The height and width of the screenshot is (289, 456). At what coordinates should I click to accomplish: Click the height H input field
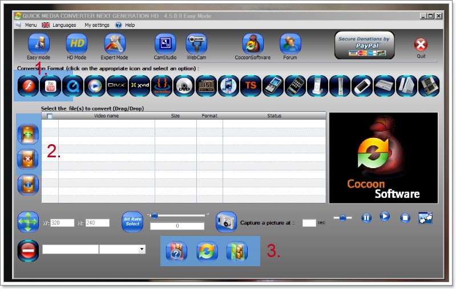click(98, 223)
